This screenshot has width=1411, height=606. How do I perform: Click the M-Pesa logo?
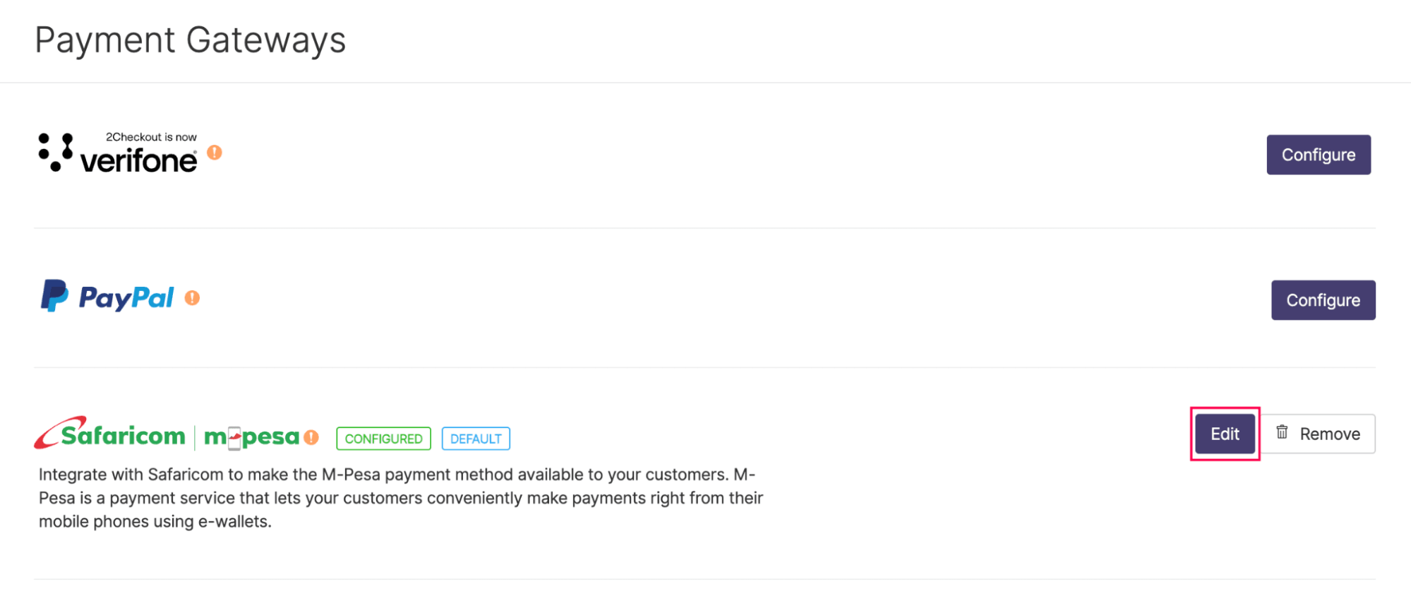251,436
